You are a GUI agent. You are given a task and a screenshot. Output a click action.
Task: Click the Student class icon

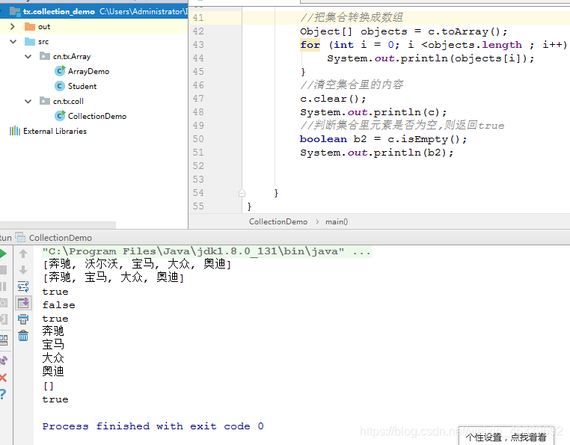tap(60, 86)
